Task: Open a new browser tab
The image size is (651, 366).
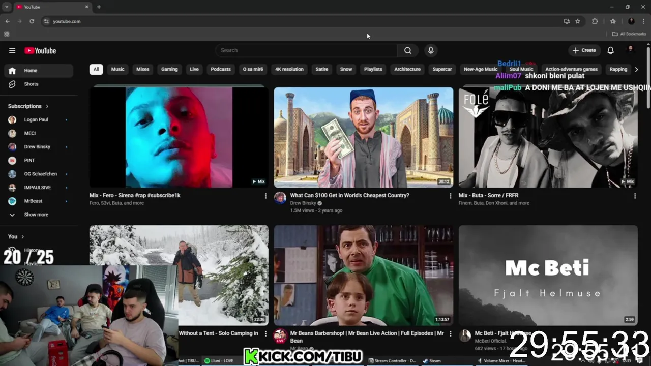Action: tap(99, 7)
